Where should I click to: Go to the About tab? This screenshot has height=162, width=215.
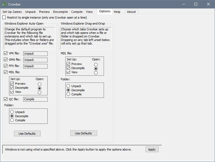[x=131, y=12]
